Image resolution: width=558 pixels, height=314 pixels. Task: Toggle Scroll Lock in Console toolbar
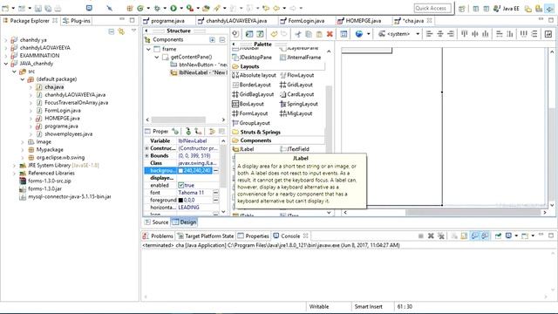pyautogui.click(x=464, y=235)
